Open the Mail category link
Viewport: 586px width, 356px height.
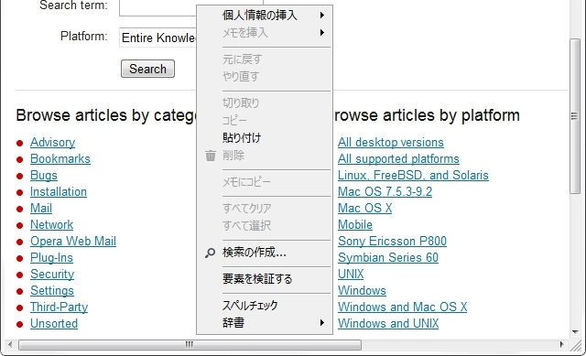(x=41, y=208)
